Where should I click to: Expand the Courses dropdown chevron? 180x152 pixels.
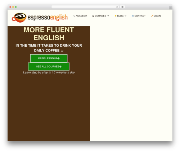coord(108,16)
